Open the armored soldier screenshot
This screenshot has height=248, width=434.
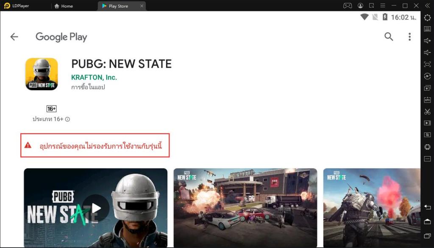(372, 208)
